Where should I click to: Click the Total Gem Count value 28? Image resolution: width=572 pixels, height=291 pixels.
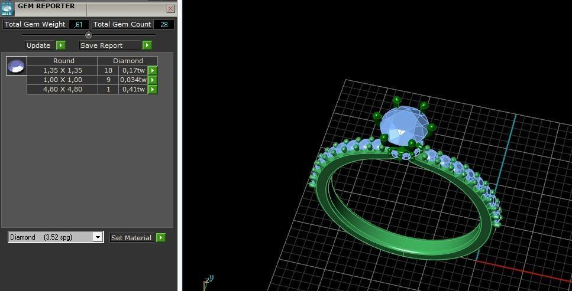(164, 24)
